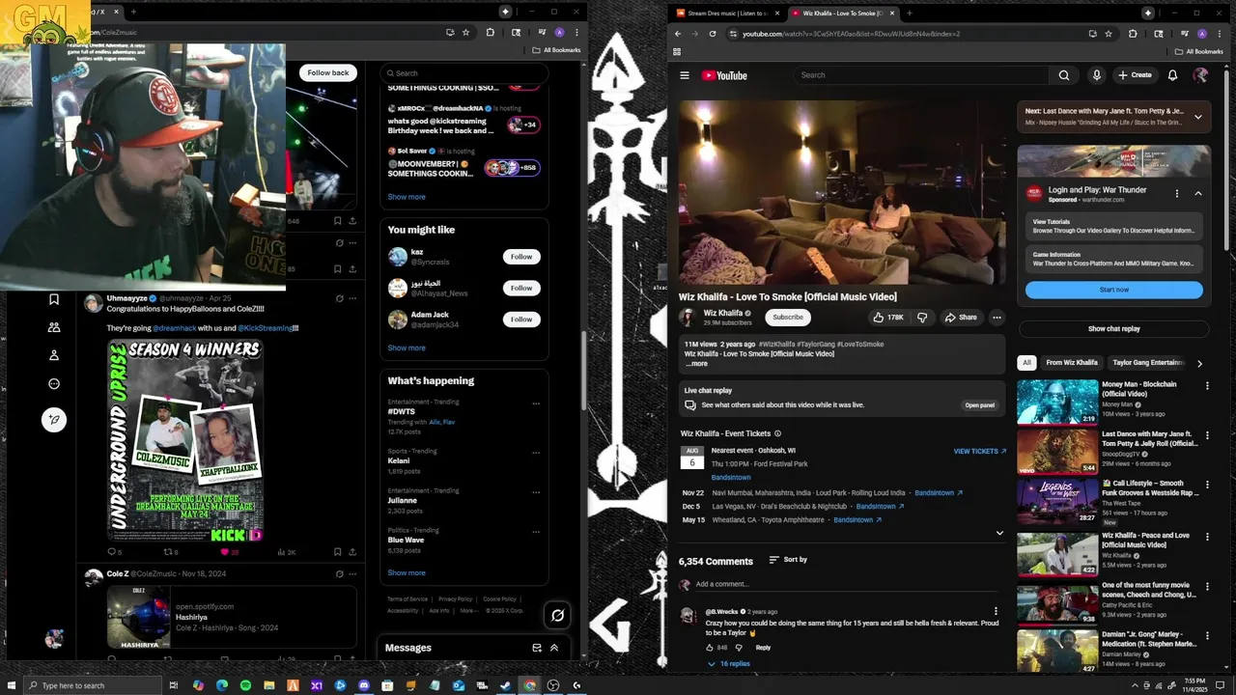Click Follow back button on X profile
The image size is (1236, 695).
[x=328, y=73]
